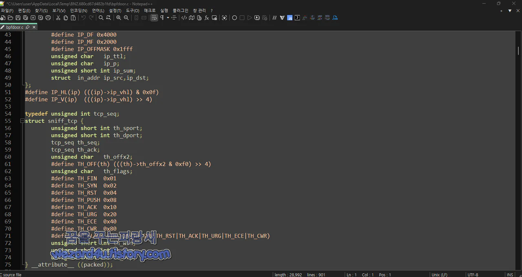Click the Close document toolbar icon

(x=33, y=18)
